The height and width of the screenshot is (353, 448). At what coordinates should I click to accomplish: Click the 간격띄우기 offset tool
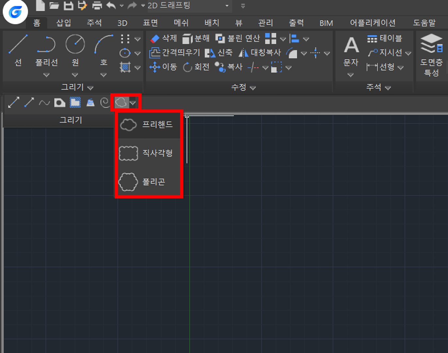[x=174, y=53]
